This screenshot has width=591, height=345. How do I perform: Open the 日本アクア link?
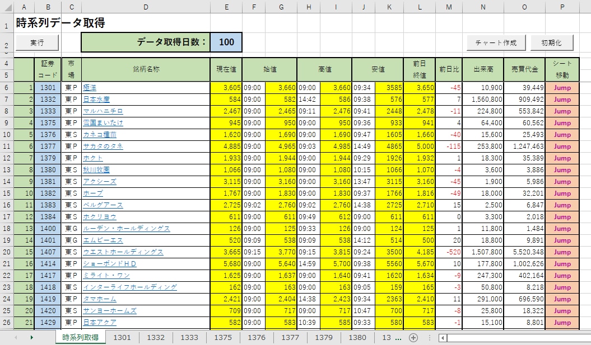point(100,323)
